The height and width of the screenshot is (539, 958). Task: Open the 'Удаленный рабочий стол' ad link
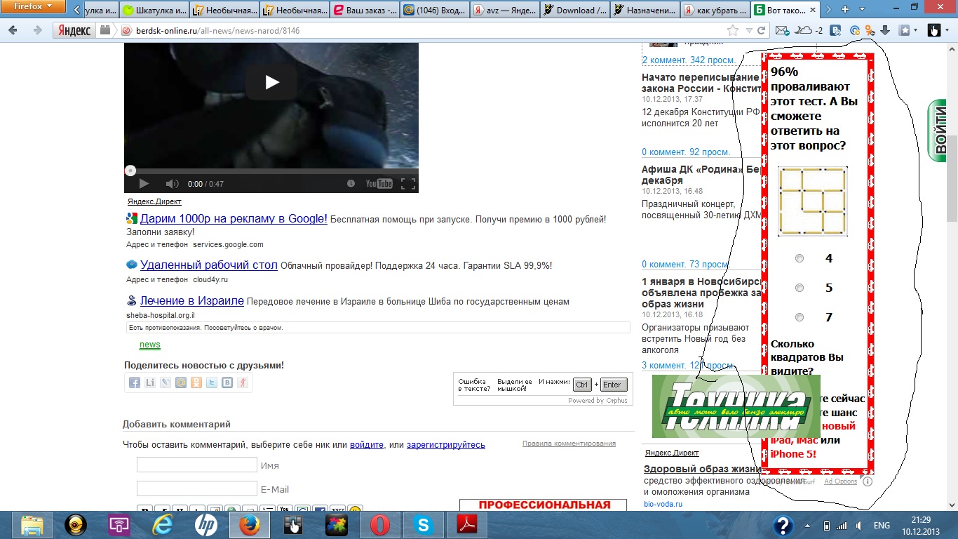(x=208, y=265)
